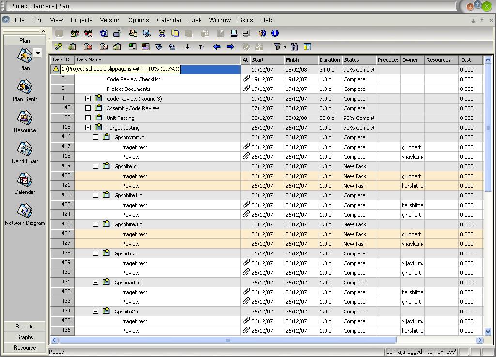Click the binoculars Find icon
The width and height of the screenshot is (496, 357).
294,47
